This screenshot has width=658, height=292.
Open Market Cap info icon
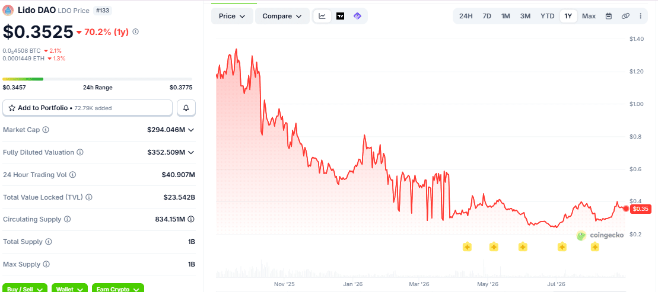point(46,130)
